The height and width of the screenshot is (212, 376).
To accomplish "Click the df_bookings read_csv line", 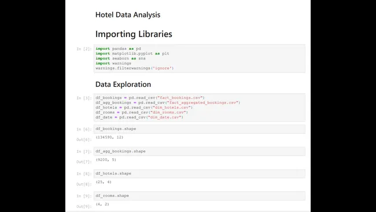I will [150, 98].
